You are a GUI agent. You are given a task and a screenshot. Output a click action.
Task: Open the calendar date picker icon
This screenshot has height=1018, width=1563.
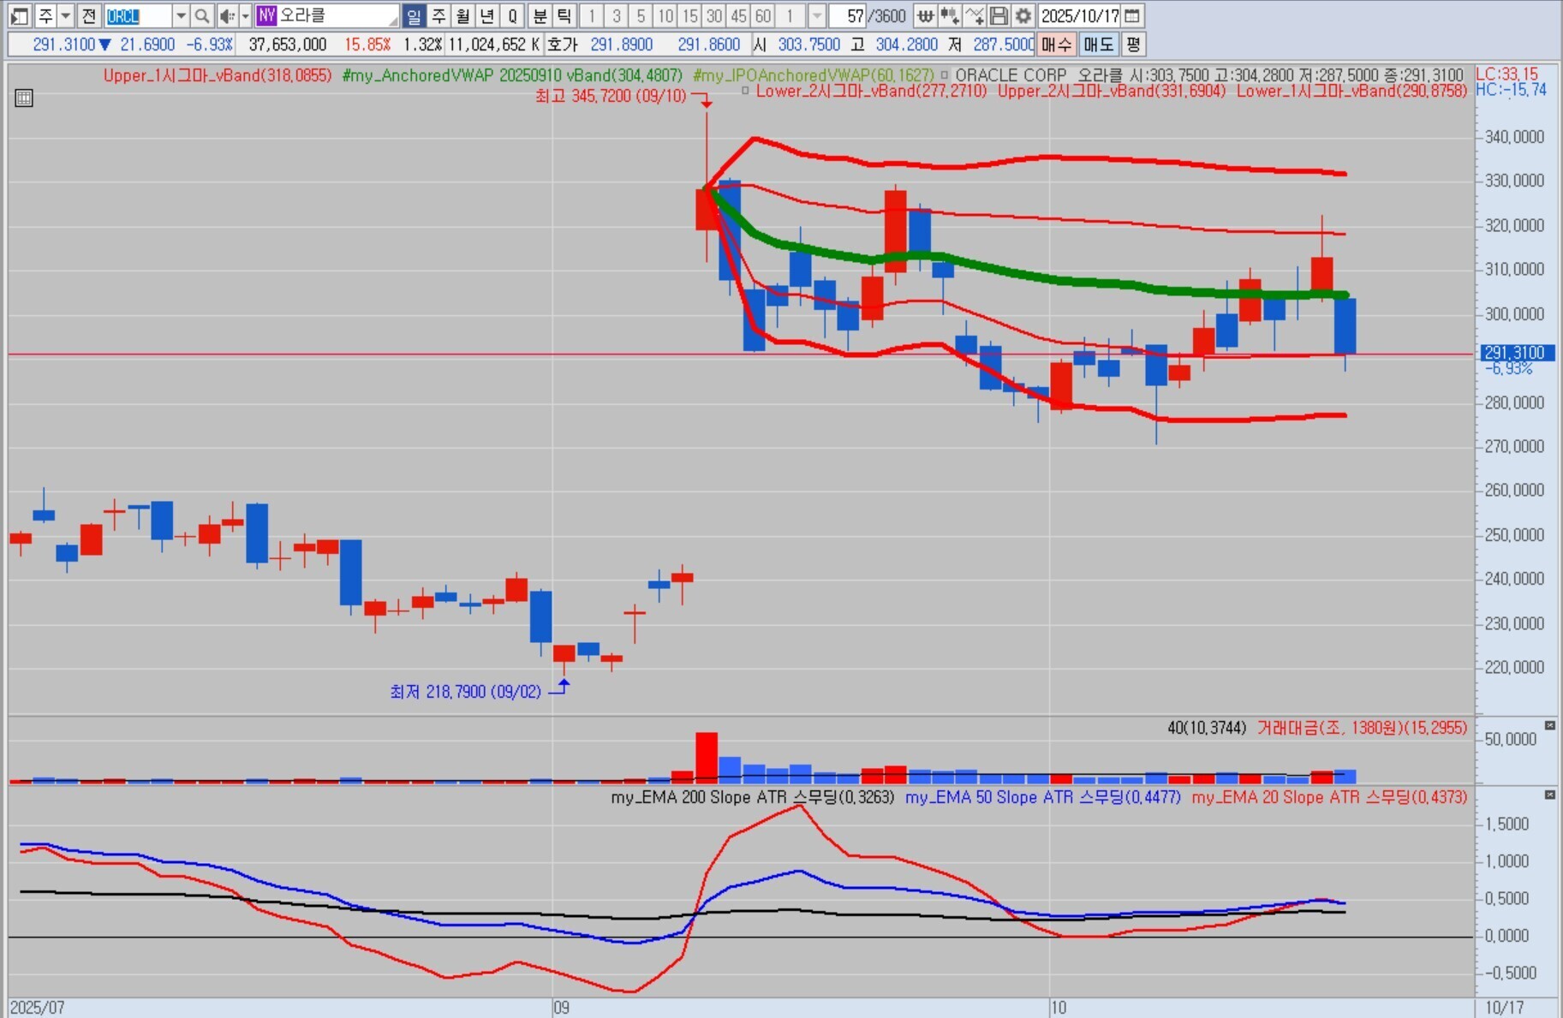point(1132,15)
